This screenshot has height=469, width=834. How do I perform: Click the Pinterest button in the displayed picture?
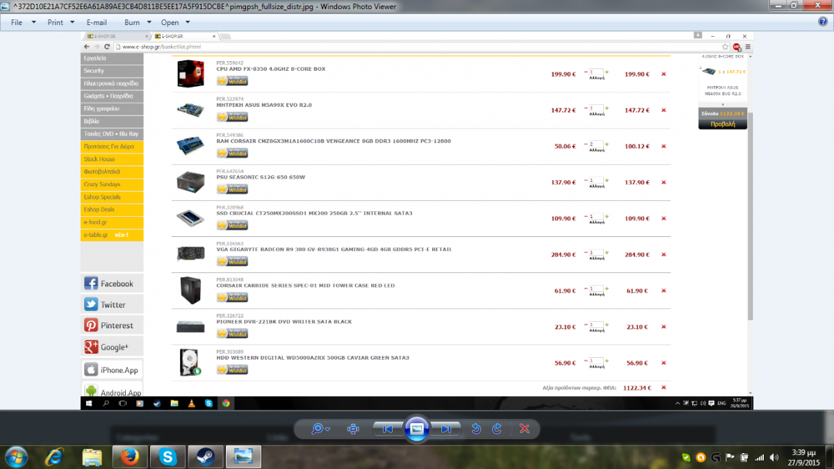click(112, 325)
